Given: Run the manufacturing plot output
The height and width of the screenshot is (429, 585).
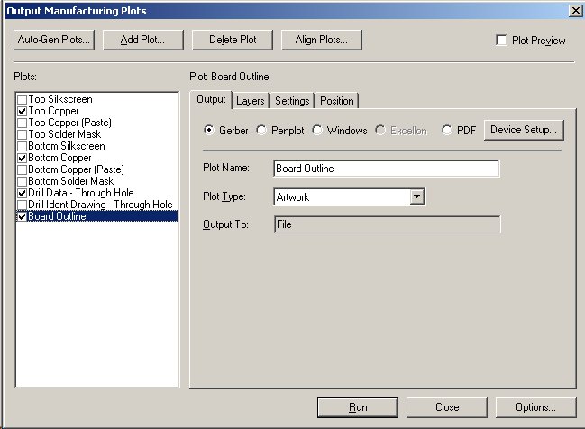Looking at the screenshot, I should 357,407.
